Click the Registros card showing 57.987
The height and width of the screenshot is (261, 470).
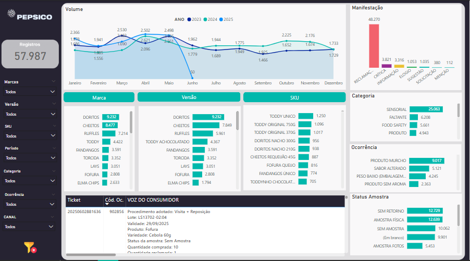tap(30, 54)
